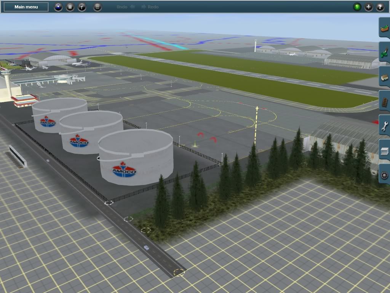The image size is (390, 293).
Task: Click the green round indicator button
Action: pos(357,7)
